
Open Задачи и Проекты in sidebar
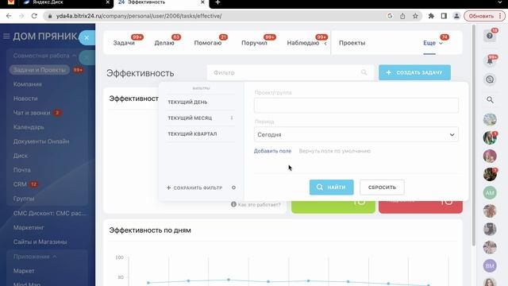(40, 70)
